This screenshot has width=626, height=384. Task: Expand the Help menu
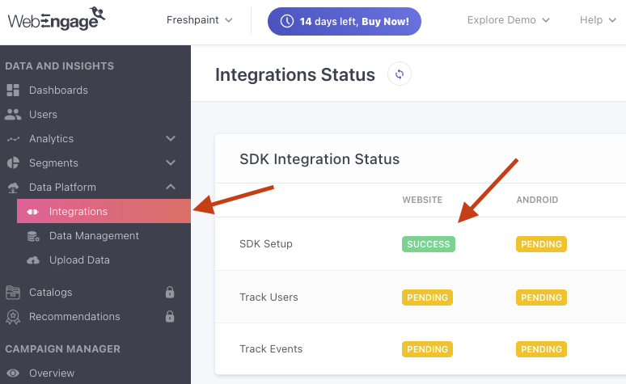point(597,20)
